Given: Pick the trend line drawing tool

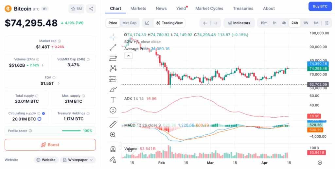Looking at the screenshot, I should [113, 47].
